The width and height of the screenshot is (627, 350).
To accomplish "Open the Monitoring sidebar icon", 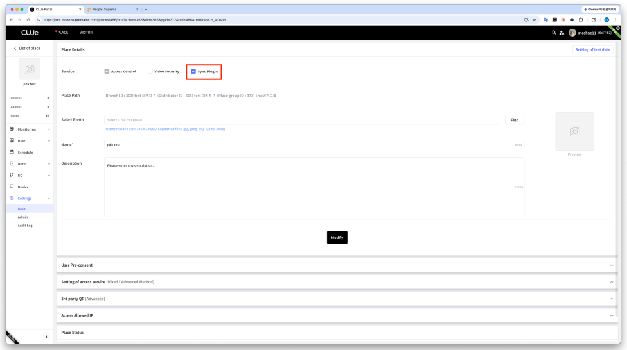I will click(12, 129).
